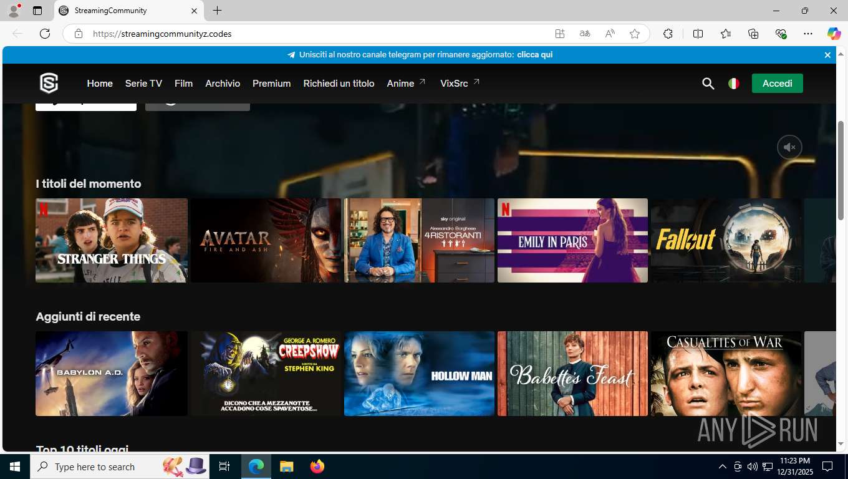Viewport: 848px width, 479px height.
Task: Follow the Anime external link
Action: click(x=406, y=84)
